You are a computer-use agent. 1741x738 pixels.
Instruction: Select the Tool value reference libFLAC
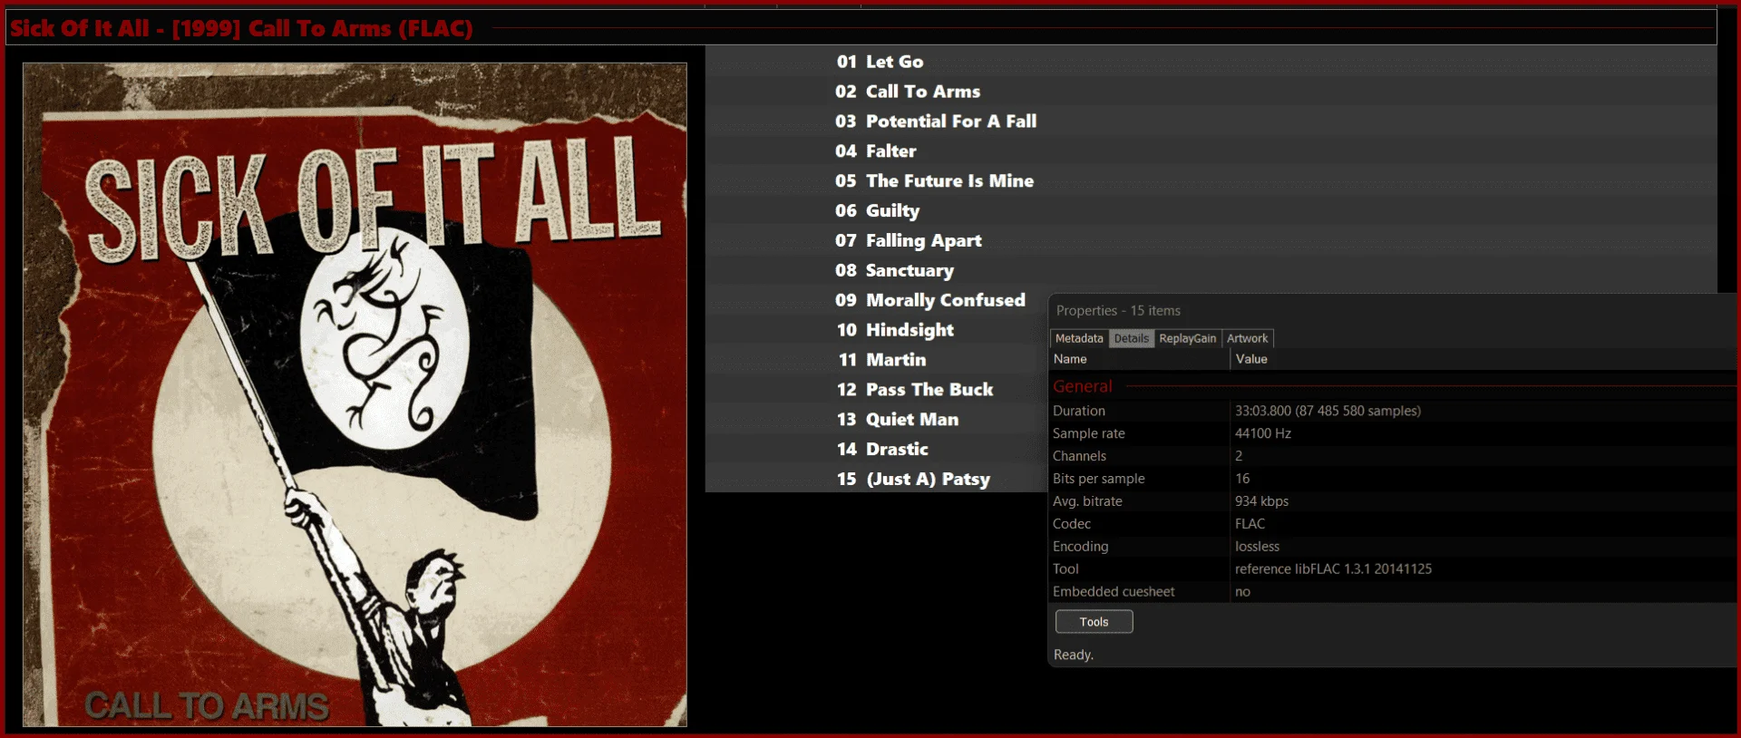coord(1333,569)
